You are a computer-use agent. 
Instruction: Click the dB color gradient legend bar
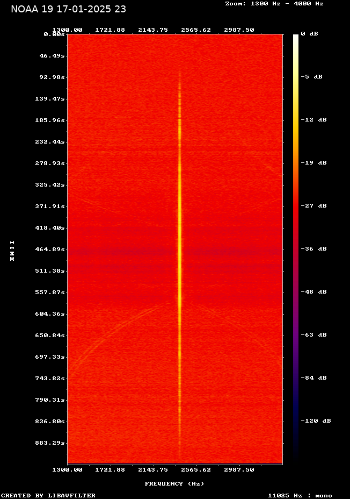pos(296,247)
